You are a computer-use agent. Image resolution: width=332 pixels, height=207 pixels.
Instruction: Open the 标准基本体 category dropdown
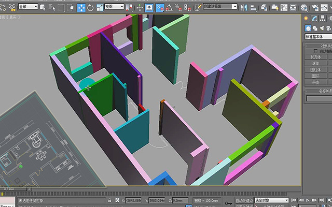pyautogui.click(x=318, y=37)
